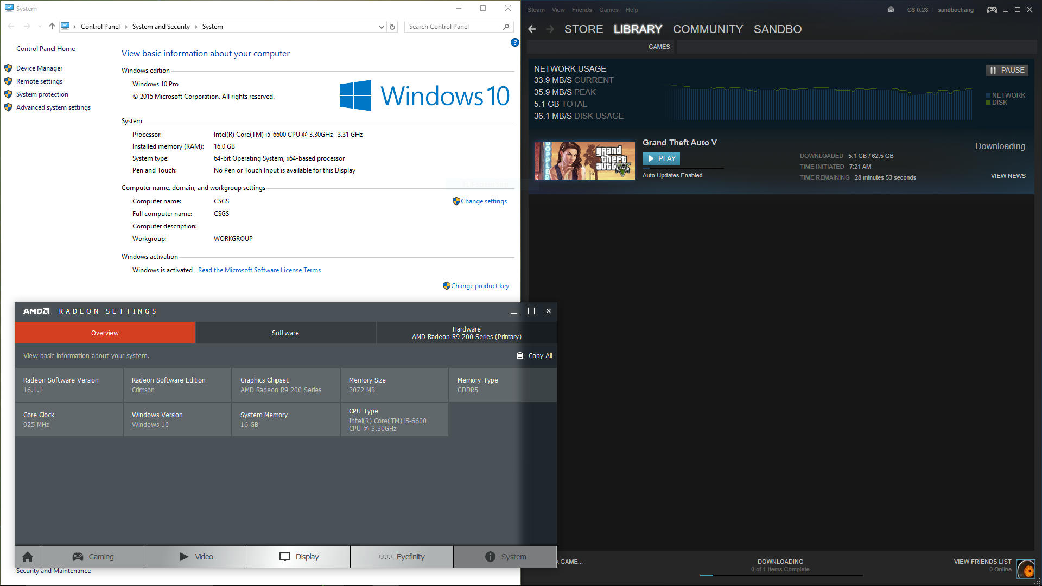Open Advanced system settings link

tap(53, 107)
